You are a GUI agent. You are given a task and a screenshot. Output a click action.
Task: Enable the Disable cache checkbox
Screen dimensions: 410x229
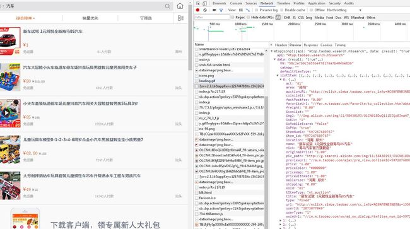pyautogui.click(x=281, y=10)
